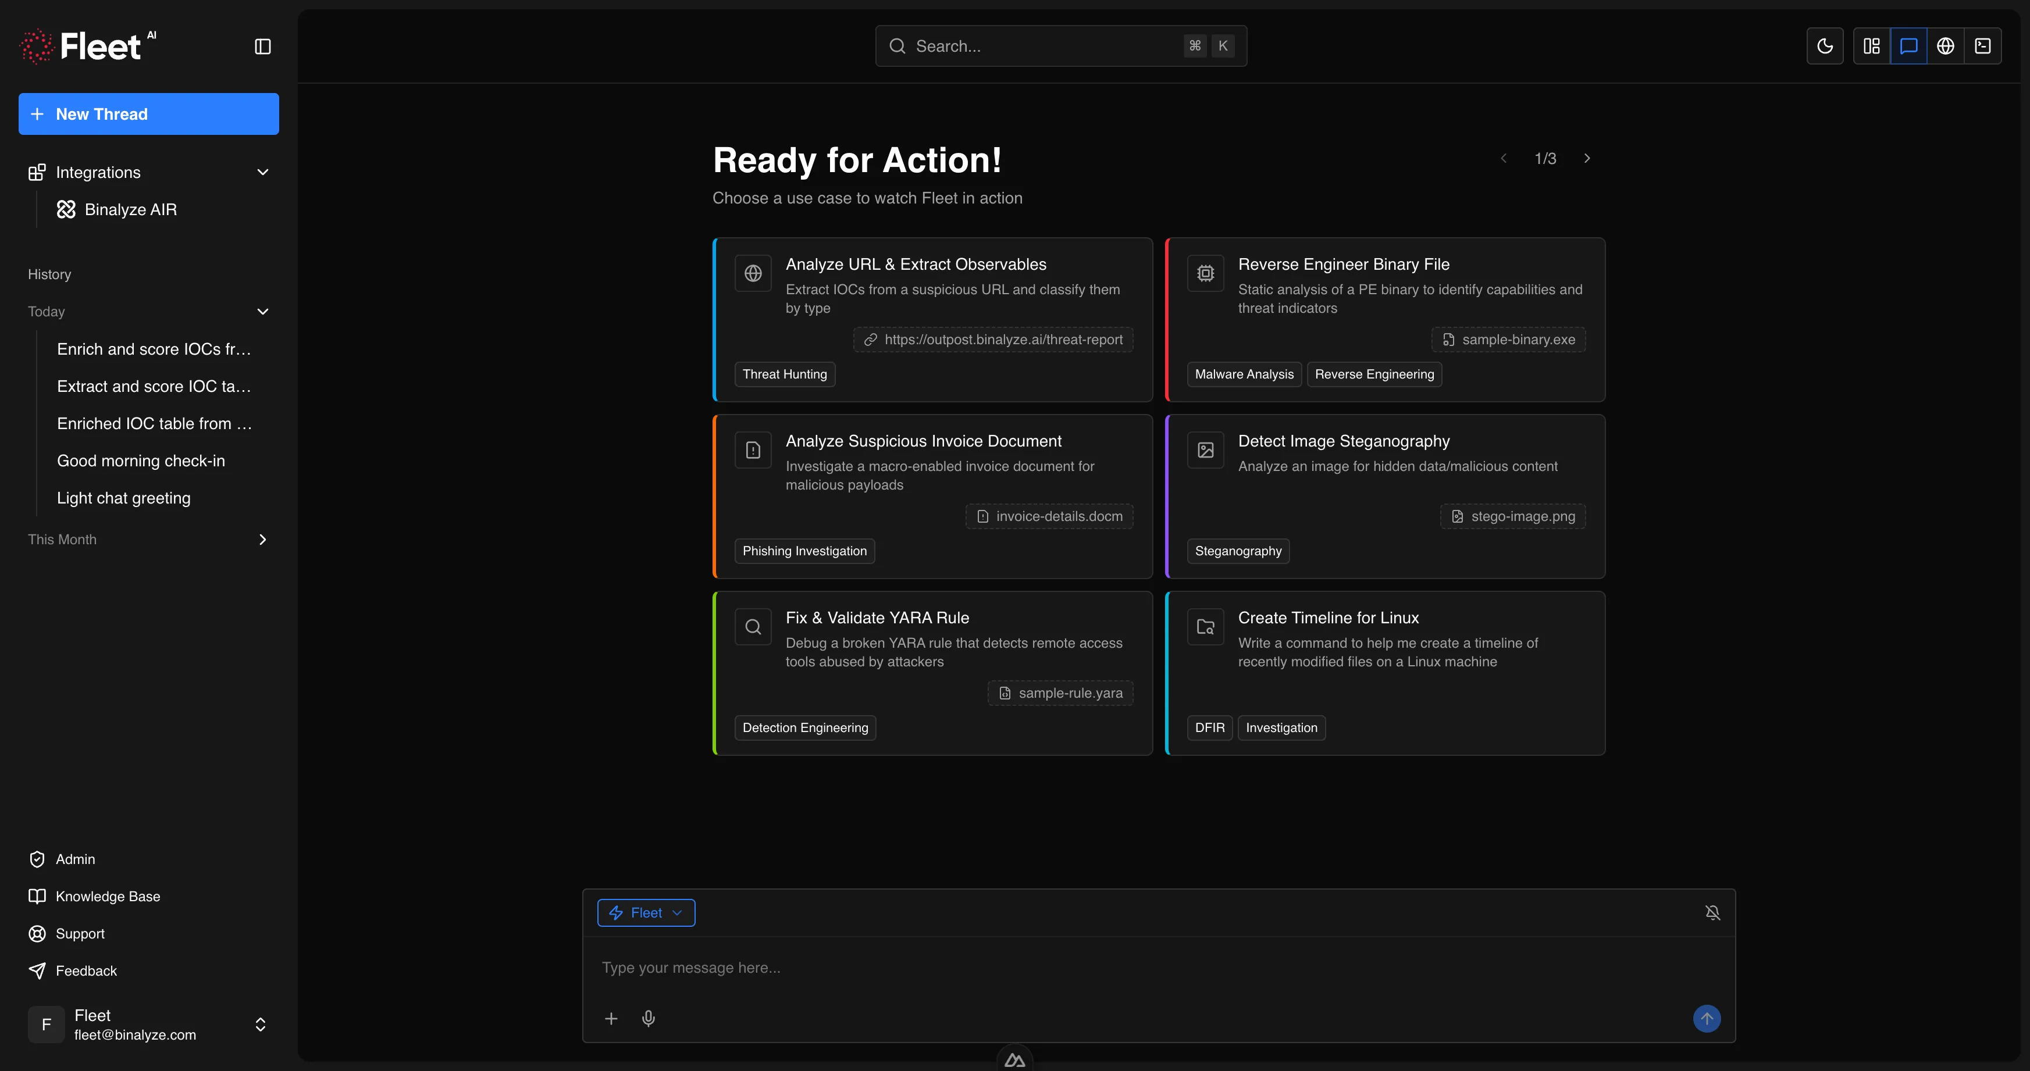Collapse the sidebar panel icon
Viewport: 2030px width, 1071px height.
[x=262, y=47]
